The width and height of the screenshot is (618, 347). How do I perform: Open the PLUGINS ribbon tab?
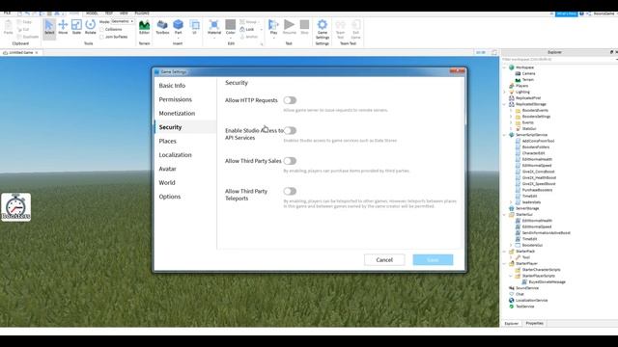click(x=142, y=13)
